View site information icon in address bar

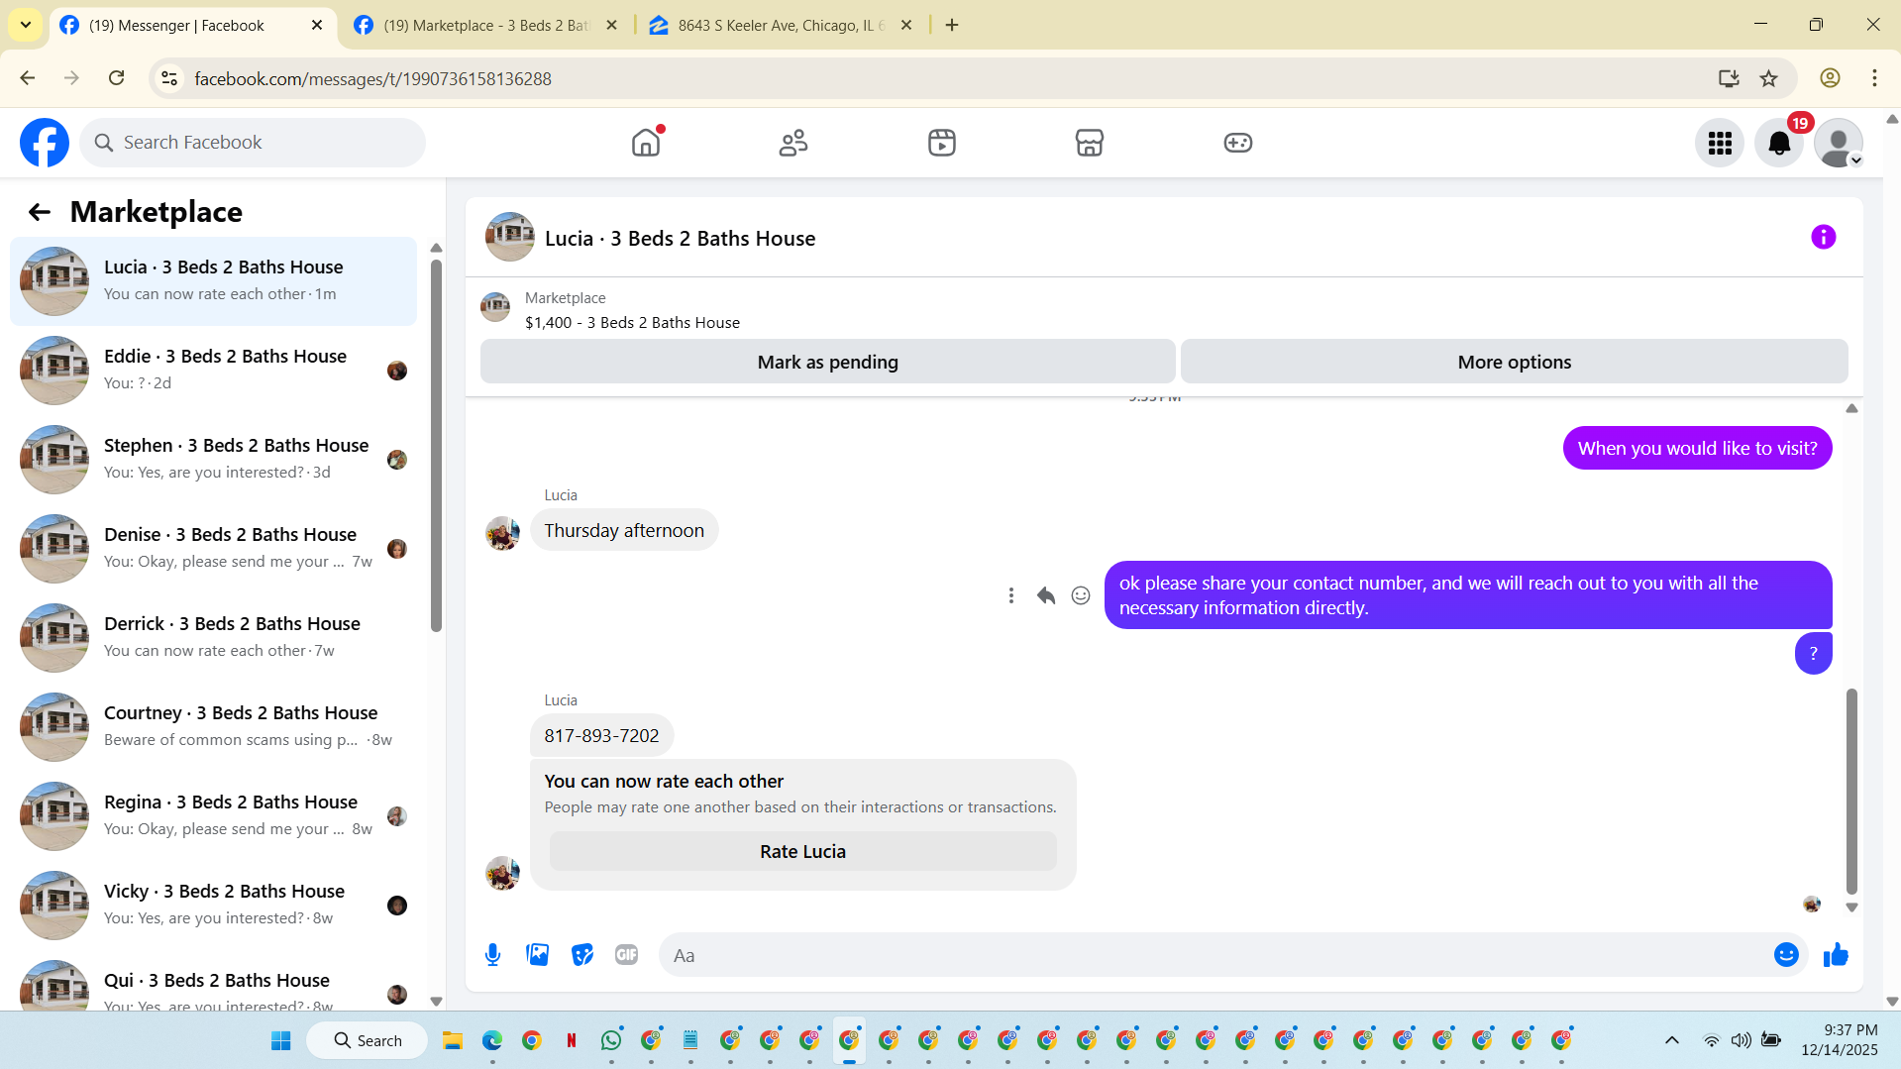pos(169,78)
